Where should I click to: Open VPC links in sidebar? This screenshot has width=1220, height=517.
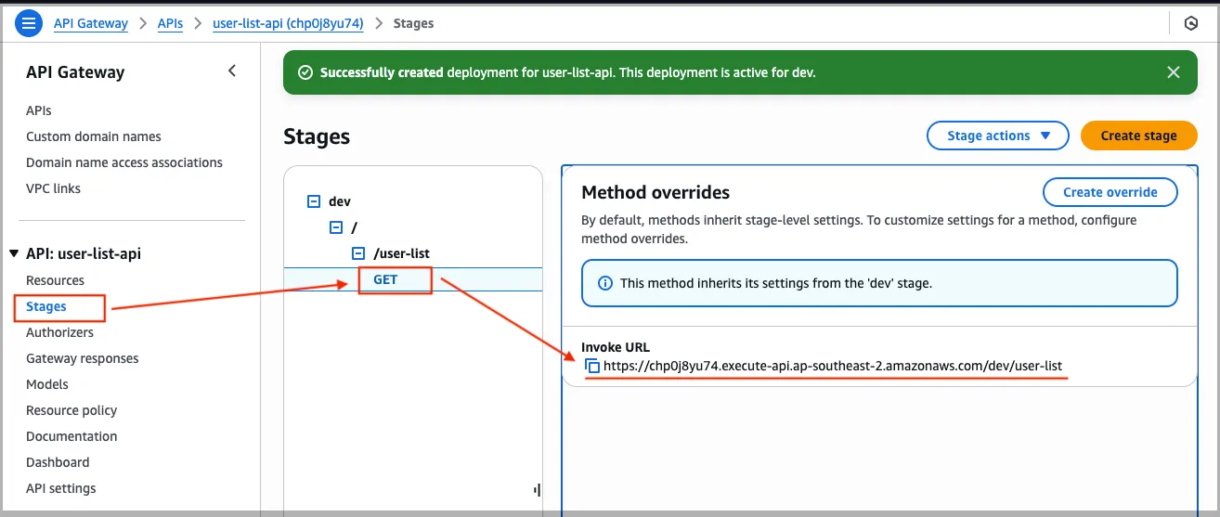point(53,188)
